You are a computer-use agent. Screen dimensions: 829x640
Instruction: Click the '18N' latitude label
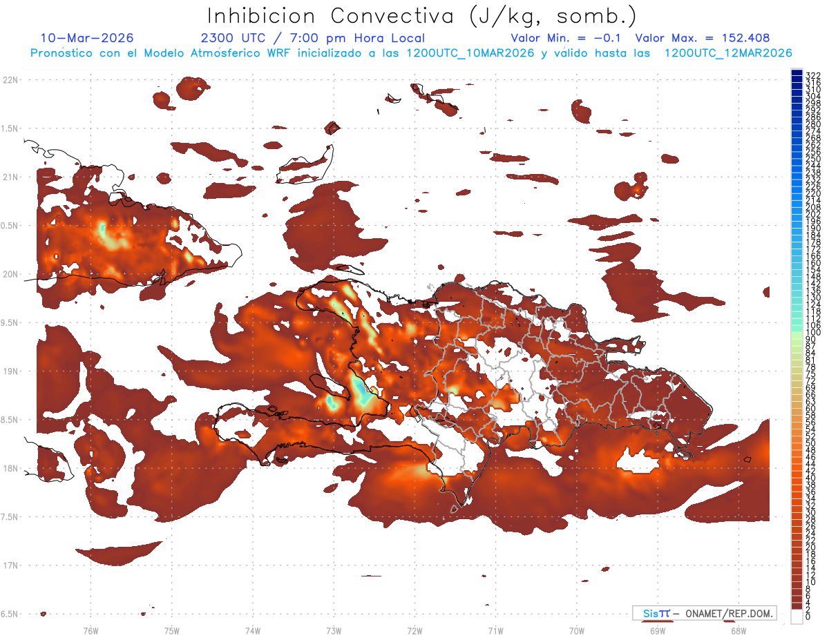(x=10, y=468)
